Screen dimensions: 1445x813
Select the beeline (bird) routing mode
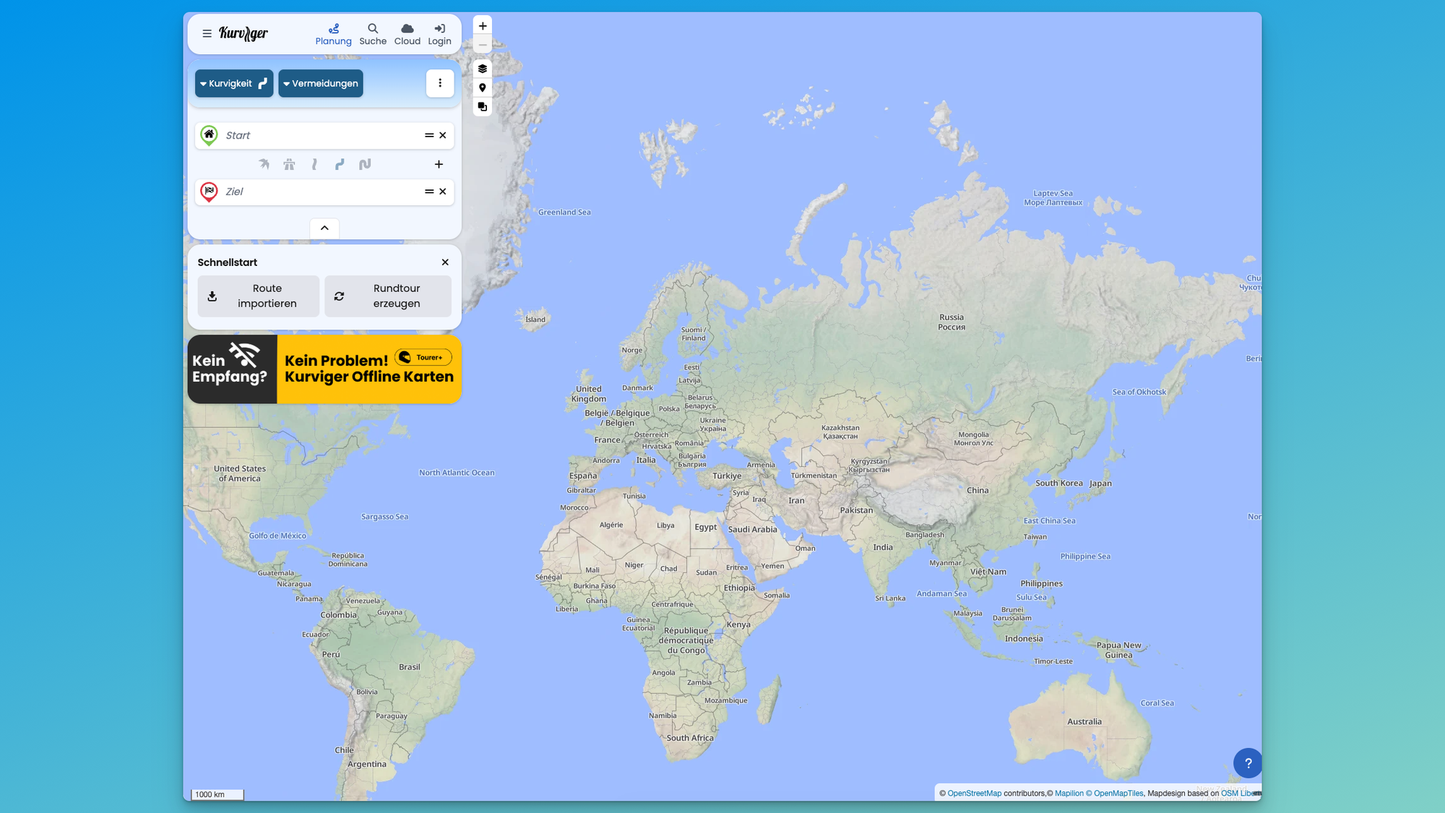point(264,165)
